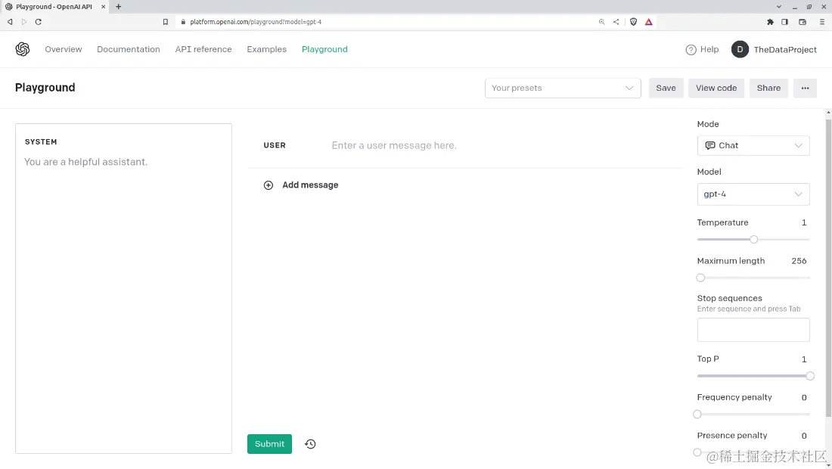Click the plus circle icon for Add message
The width and height of the screenshot is (832, 469).
point(269,185)
